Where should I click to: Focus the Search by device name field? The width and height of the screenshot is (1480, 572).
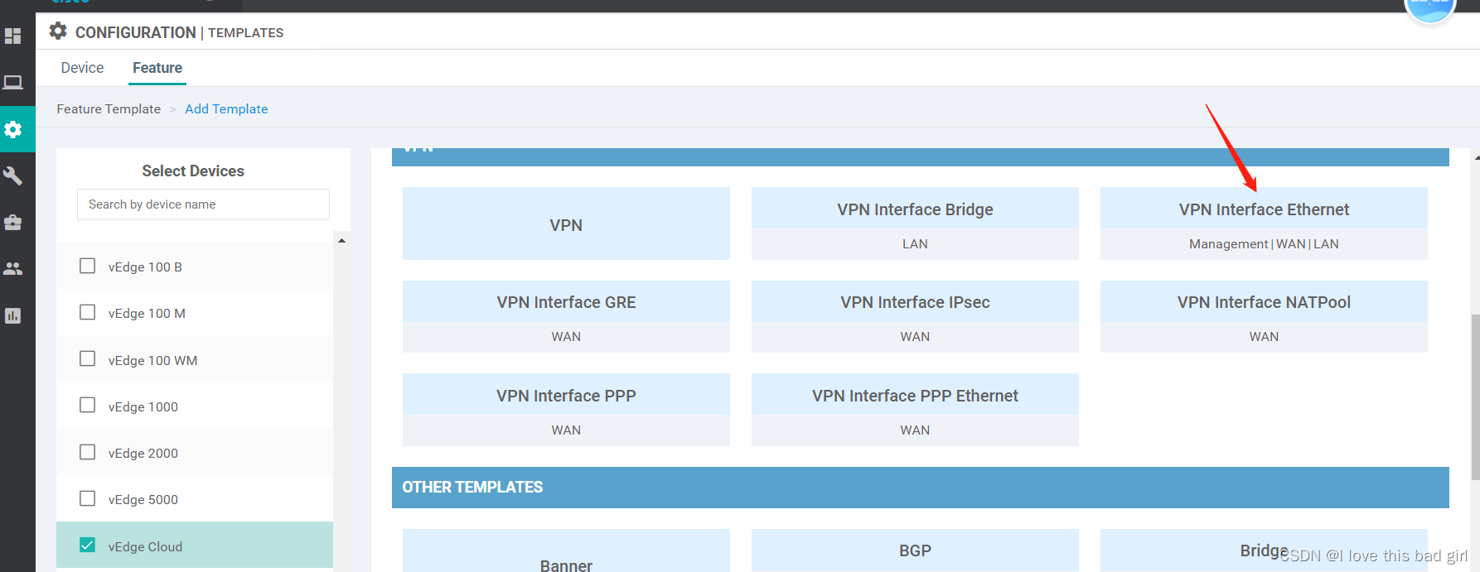pyautogui.click(x=203, y=204)
